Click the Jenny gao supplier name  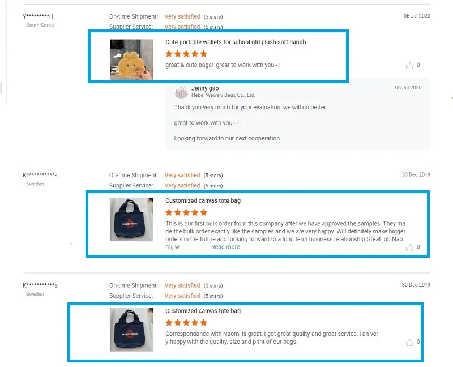pyautogui.click(x=205, y=88)
